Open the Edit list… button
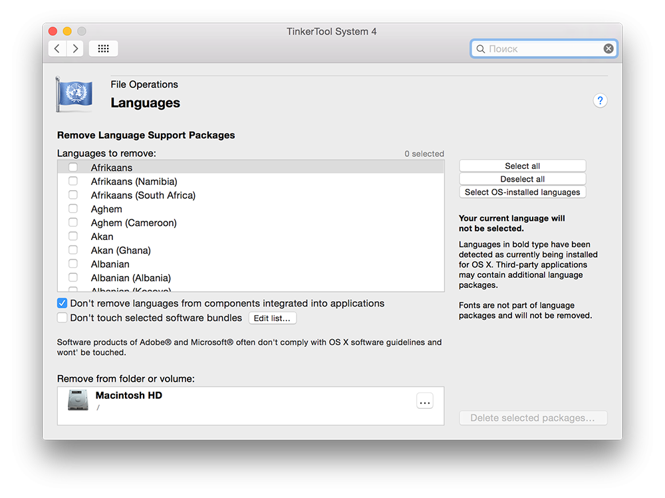This screenshot has width=665, height=498. point(272,318)
